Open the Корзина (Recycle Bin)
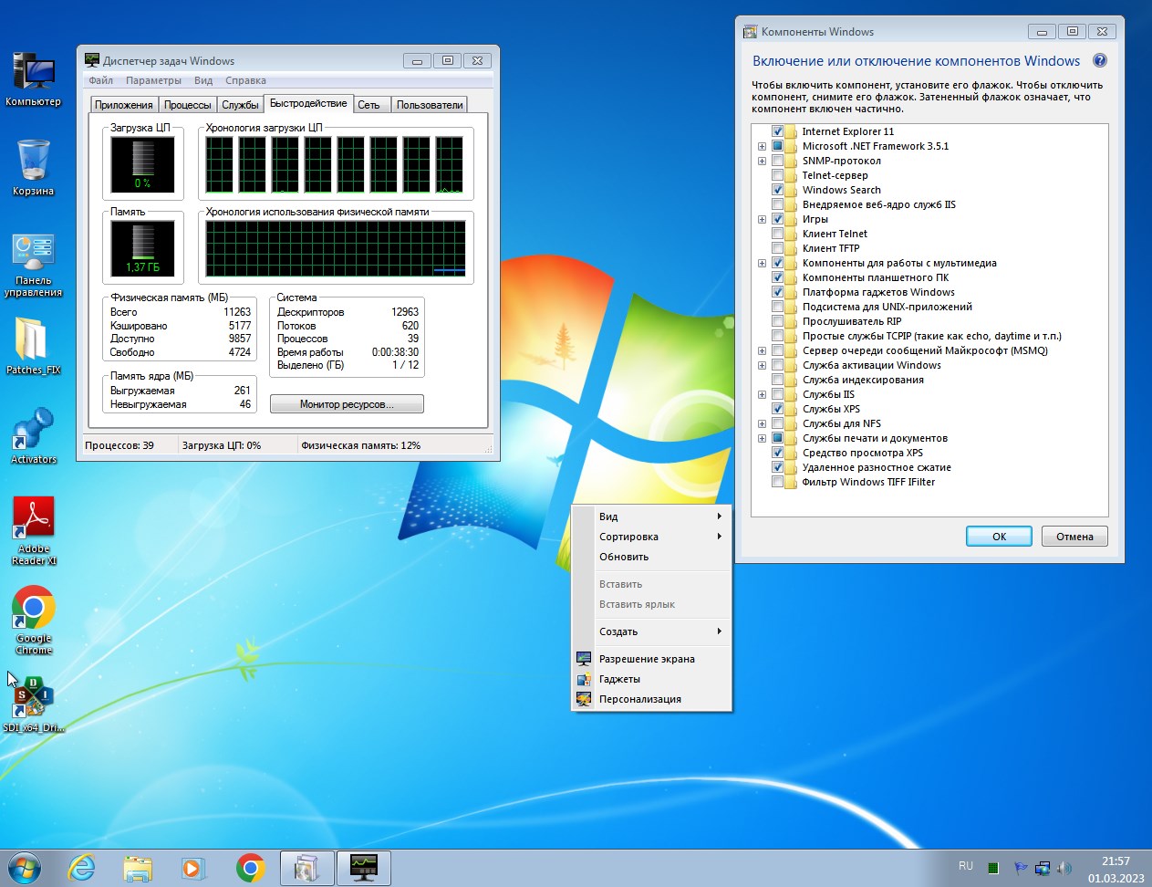This screenshot has width=1152, height=887. pyautogui.click(x=33, y=160)
